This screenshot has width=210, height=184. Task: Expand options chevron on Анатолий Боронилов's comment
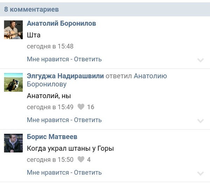coord(200,60)
